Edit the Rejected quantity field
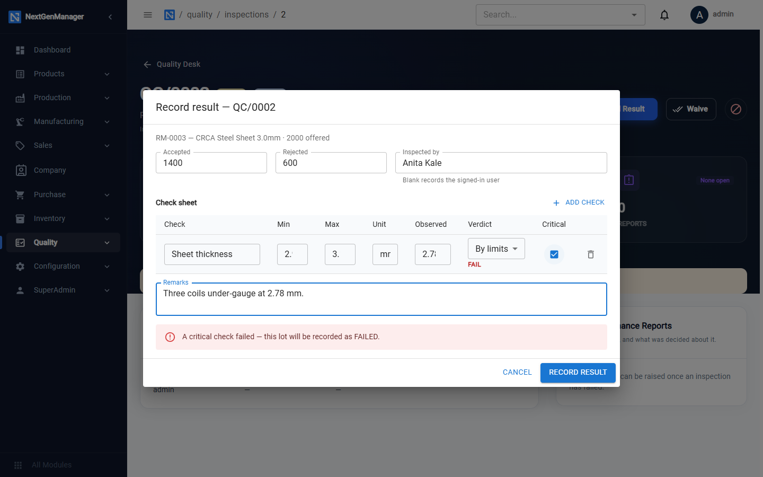 pyautogui.click(x=331, y=163)
